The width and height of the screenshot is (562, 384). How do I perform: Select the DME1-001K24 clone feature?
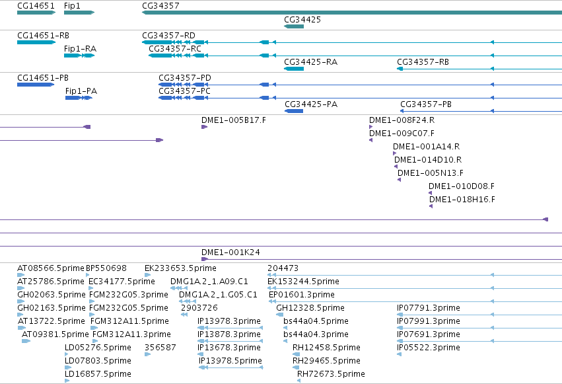(382, 259)
